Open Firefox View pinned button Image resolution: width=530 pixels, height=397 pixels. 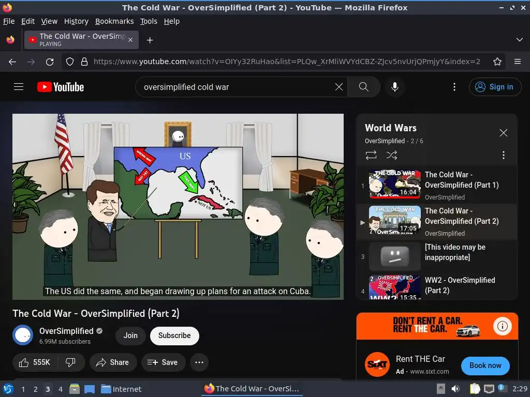10,40
